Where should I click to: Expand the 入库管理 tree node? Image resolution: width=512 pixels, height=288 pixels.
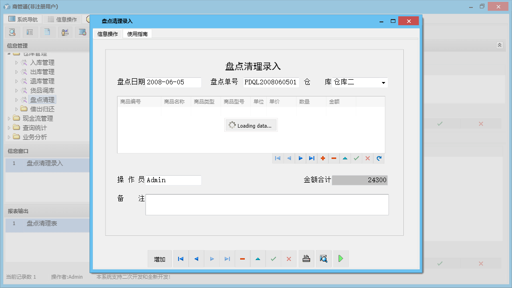tap(17, 62)
